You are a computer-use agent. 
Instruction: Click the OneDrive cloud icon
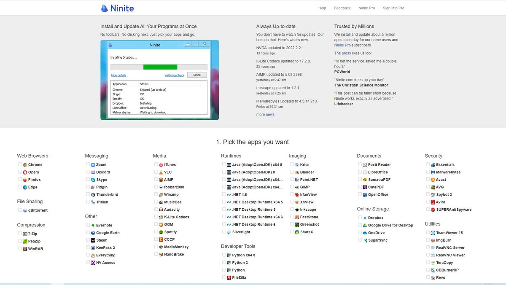(x=365, y=233)
